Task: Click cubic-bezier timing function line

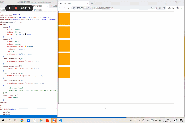Action: click(32, 90)
